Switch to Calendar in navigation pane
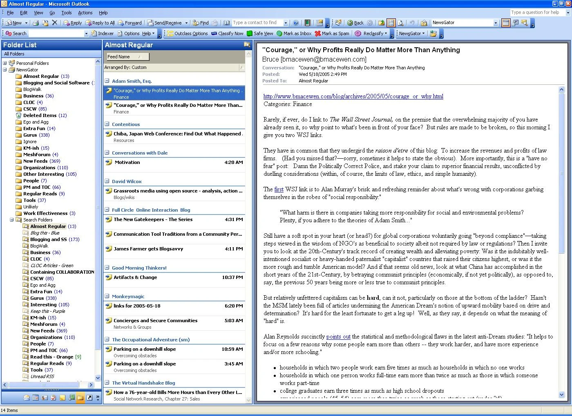 pyautogui.click(x=36, y=398)
